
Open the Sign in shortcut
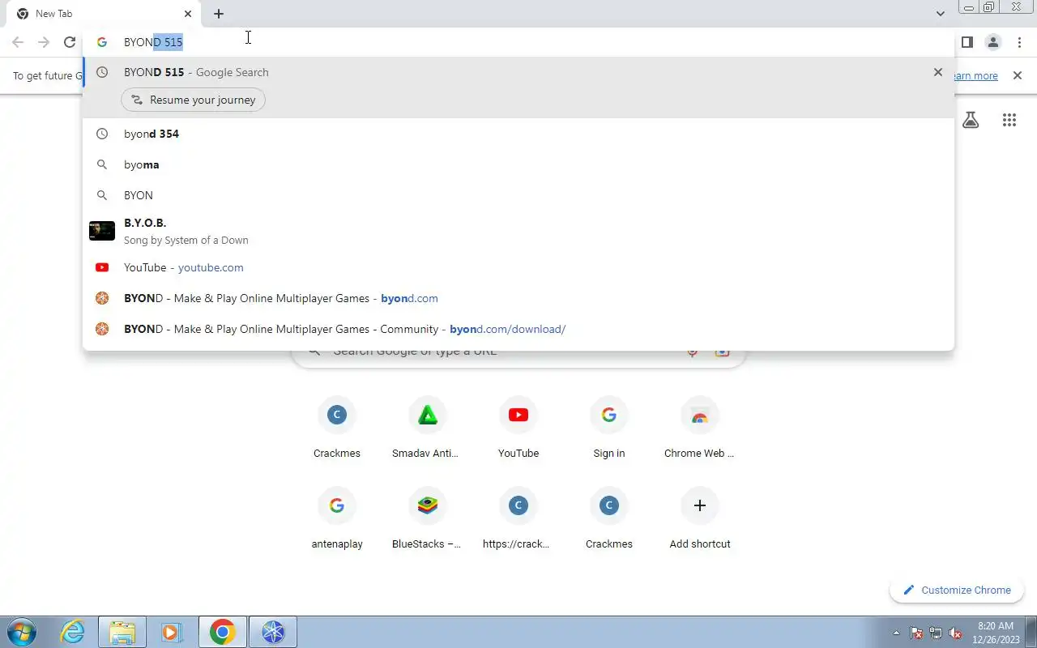coord(609,429)
